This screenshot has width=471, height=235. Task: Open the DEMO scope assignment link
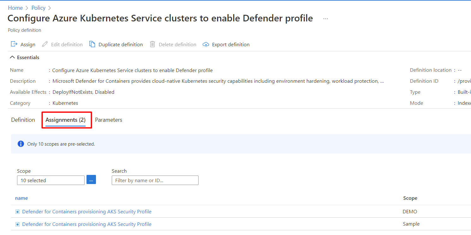[x=87, y=212]
